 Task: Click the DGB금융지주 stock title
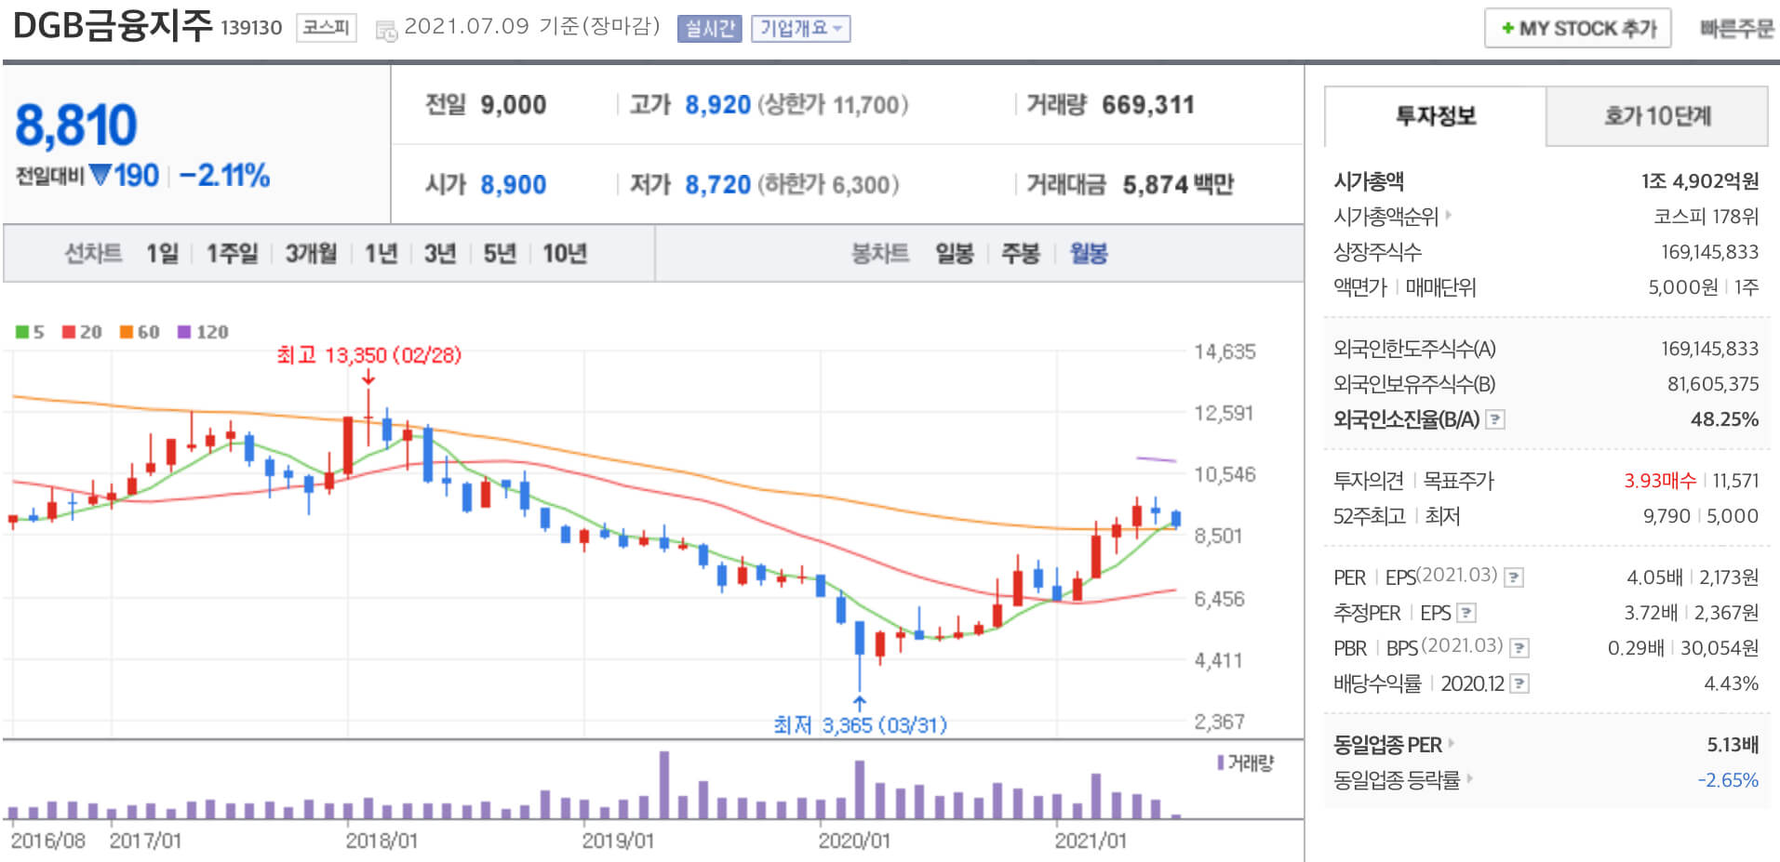114,26
